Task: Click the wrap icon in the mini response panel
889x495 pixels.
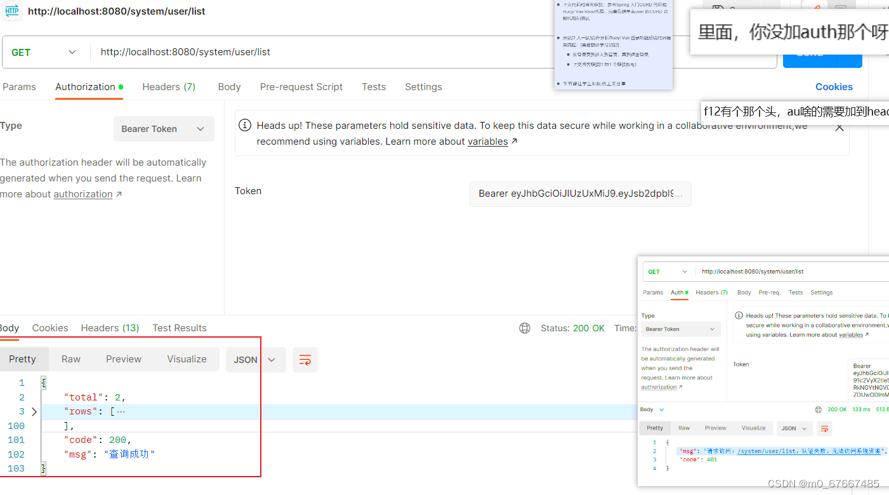Action: click(x=824, y=429)
